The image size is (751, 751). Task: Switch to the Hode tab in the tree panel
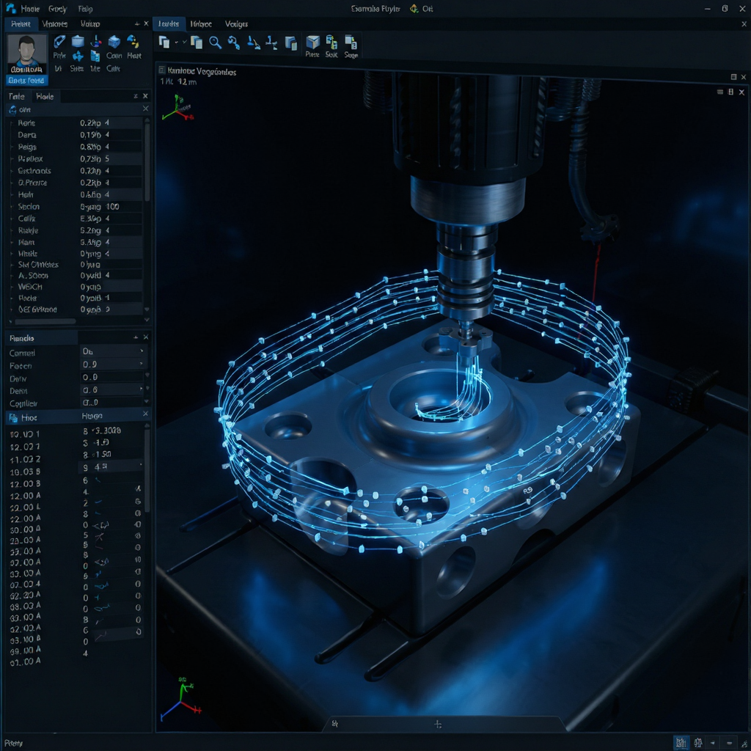point(45,96)
